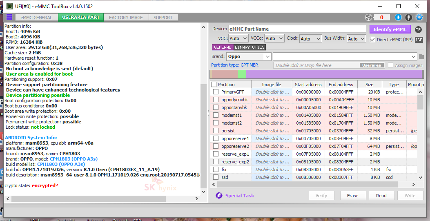The height and width of the screenshot is (221, 430).
Task: Switch to the FACTORY IMAGE tab
Action: [126, 17]
